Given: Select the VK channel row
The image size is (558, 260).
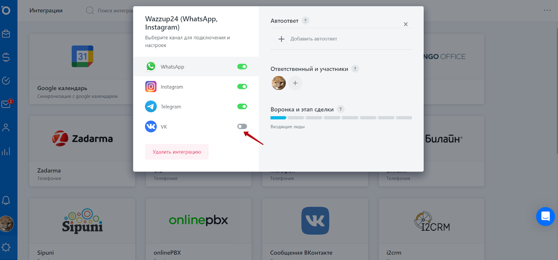Looking at the screenshot, I should click(196, 126).
